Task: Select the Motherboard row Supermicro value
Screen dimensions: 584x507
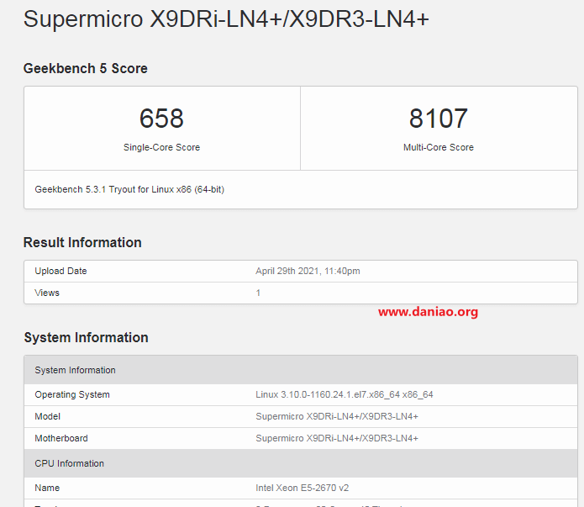Action: (337, 438)
